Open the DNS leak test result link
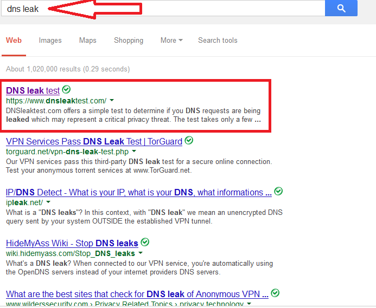This screenshot has height=308, width=376. pyautogui.click(x=33, y=90)
